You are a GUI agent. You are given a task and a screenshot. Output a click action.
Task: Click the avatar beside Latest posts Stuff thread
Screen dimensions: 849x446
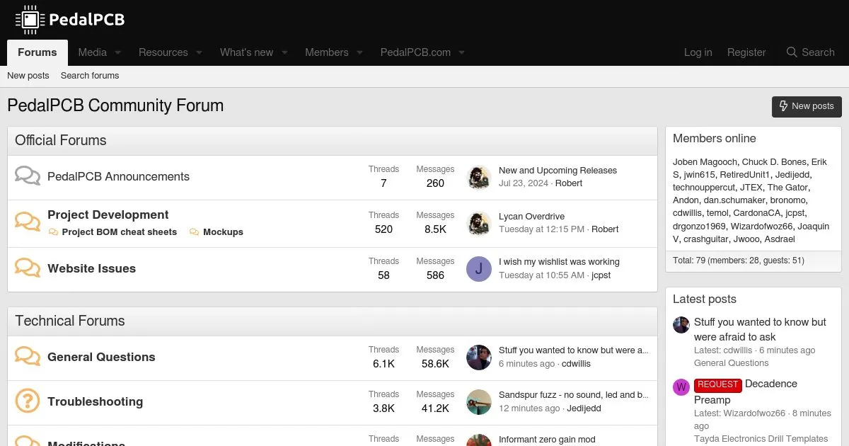(x=681, y=325)
